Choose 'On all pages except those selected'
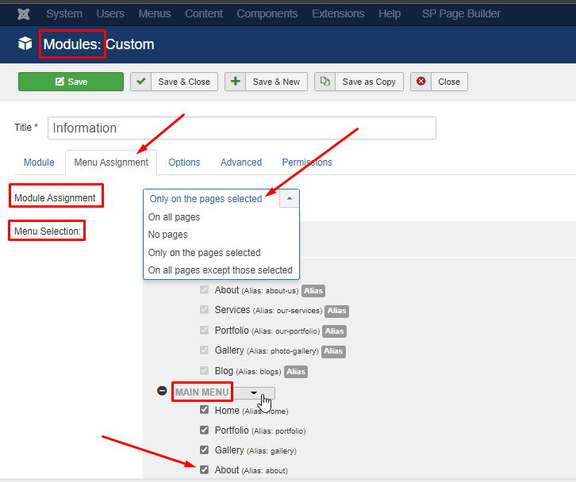 point(220,270)
